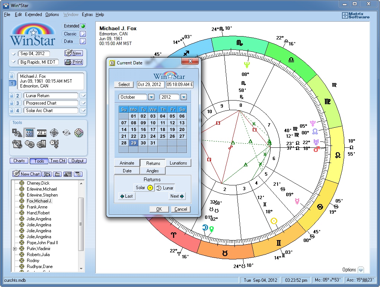Click the chart icon beside Hand,Robert
Viewport: 380px width, 287px height.
click(22, 213)
